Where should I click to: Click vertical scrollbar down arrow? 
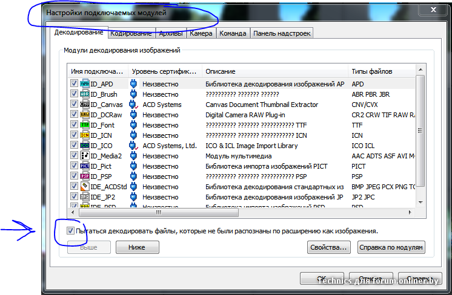pos(420,202)
